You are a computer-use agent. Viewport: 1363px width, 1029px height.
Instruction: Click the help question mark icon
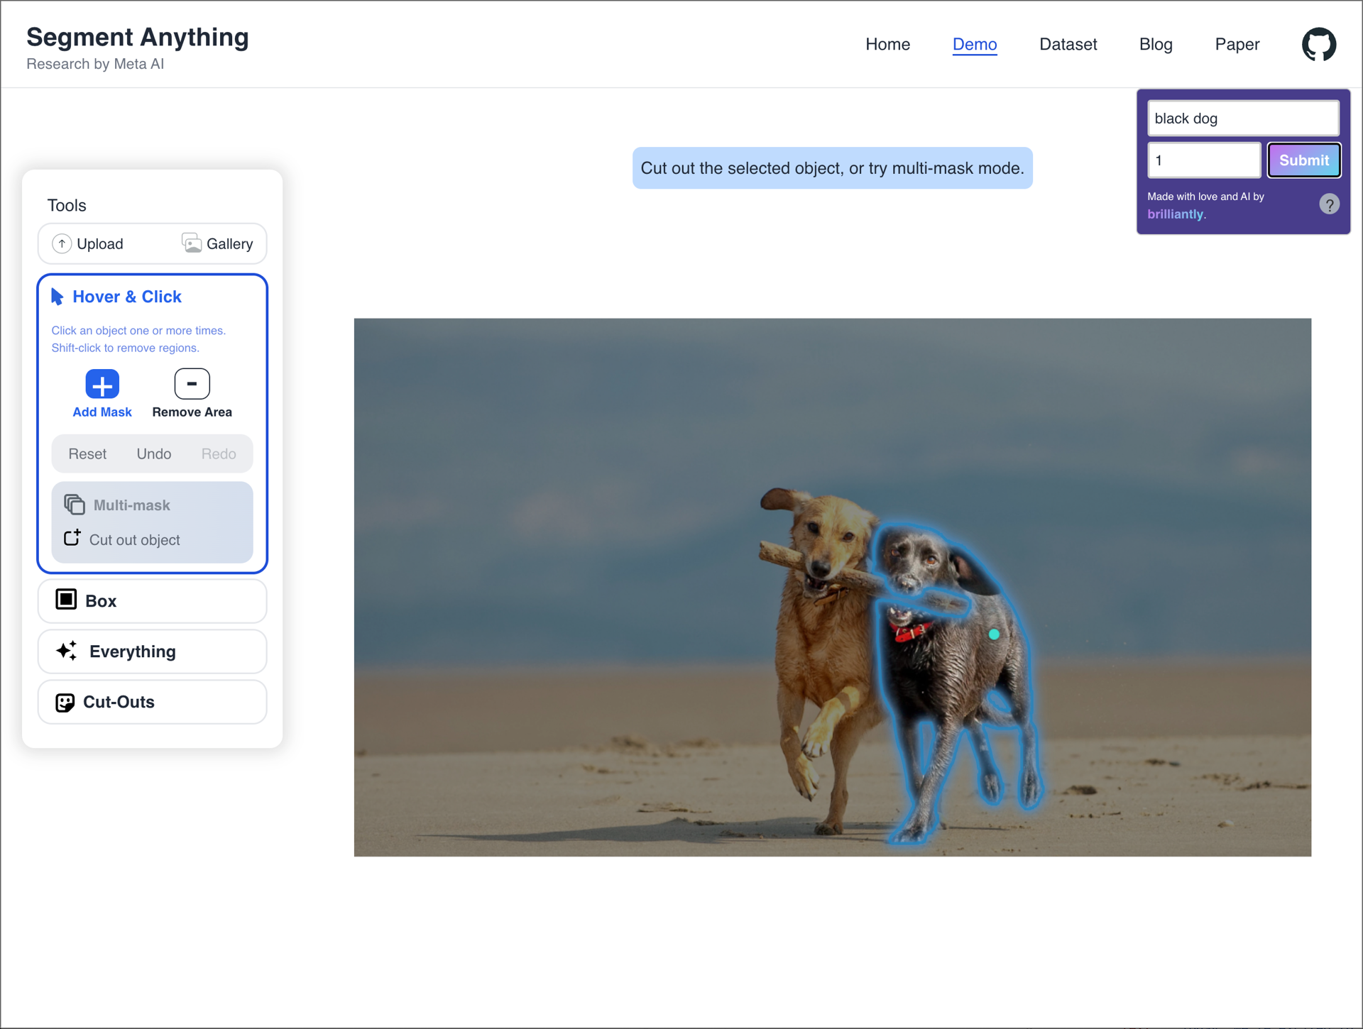1329,204
